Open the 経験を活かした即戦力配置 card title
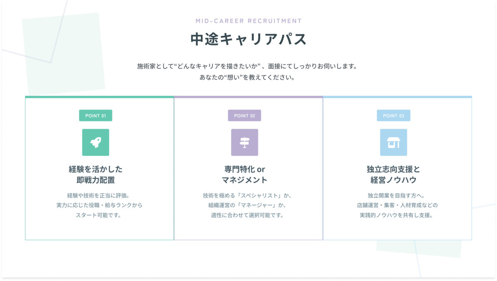This screenshot has height=281, width=497. (x=95, y=175)
